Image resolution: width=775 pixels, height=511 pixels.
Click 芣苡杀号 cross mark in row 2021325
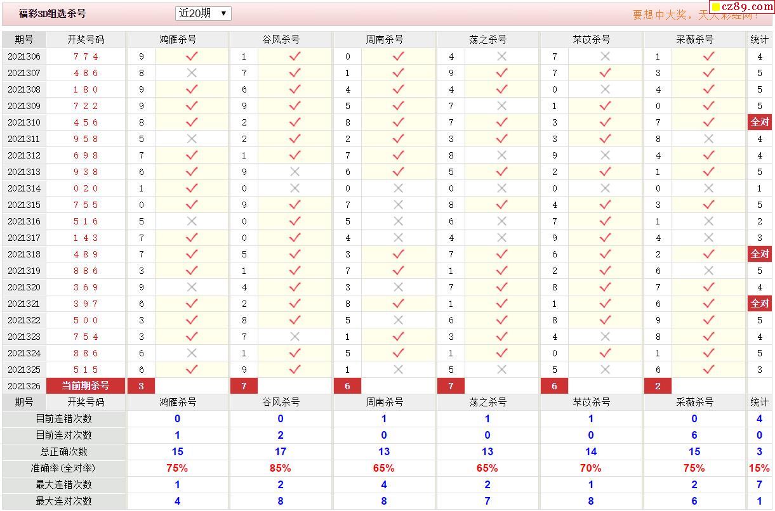(606, 370)
